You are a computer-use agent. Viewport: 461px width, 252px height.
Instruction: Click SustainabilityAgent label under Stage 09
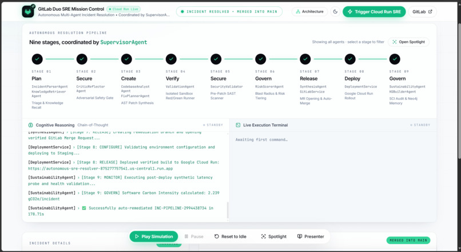pyautogui.click(x=407, y=87)
